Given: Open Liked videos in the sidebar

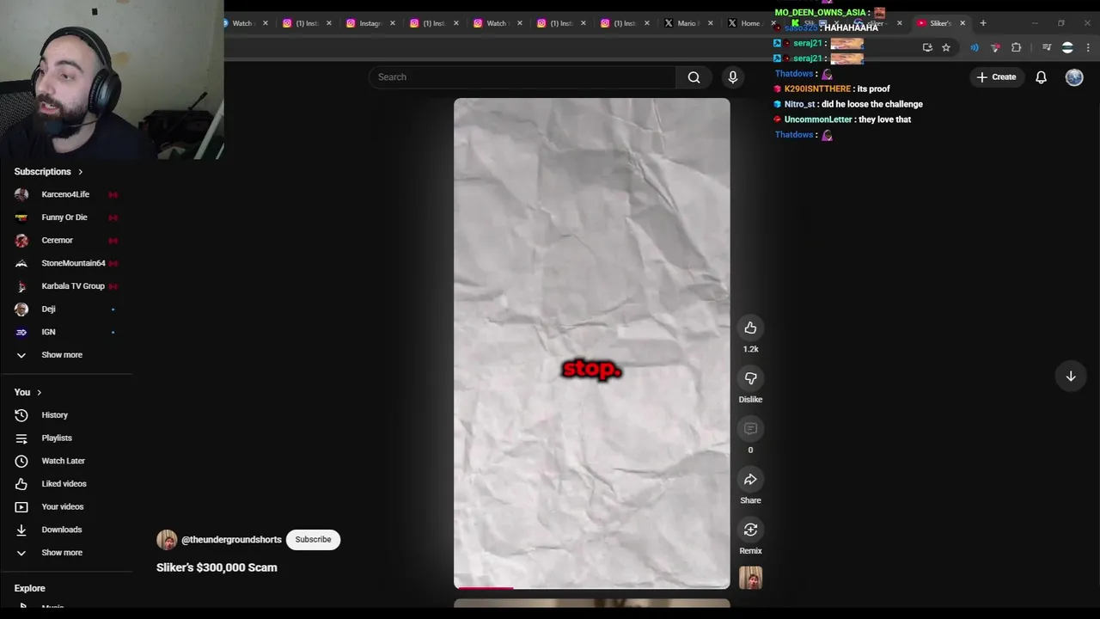Looking at the screenshot, I should point(66,484).
